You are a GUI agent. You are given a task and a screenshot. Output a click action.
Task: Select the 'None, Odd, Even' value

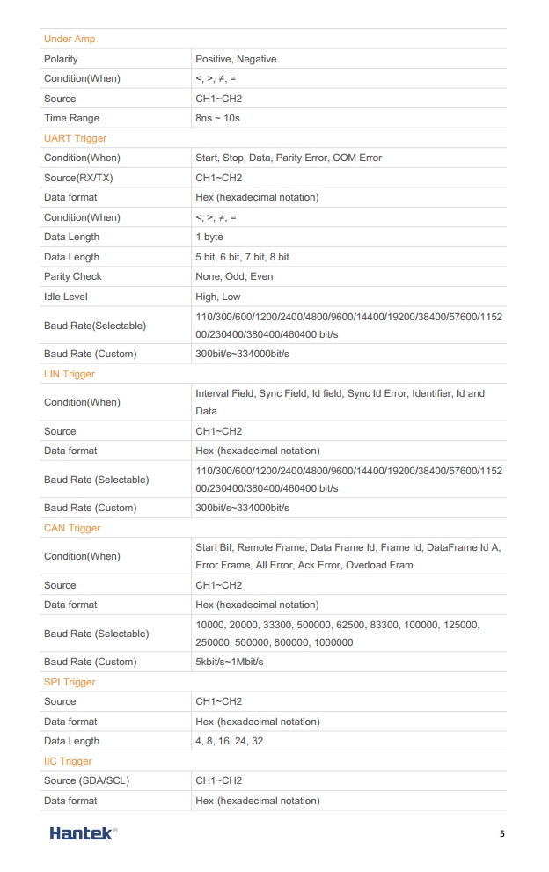(234, 276)
